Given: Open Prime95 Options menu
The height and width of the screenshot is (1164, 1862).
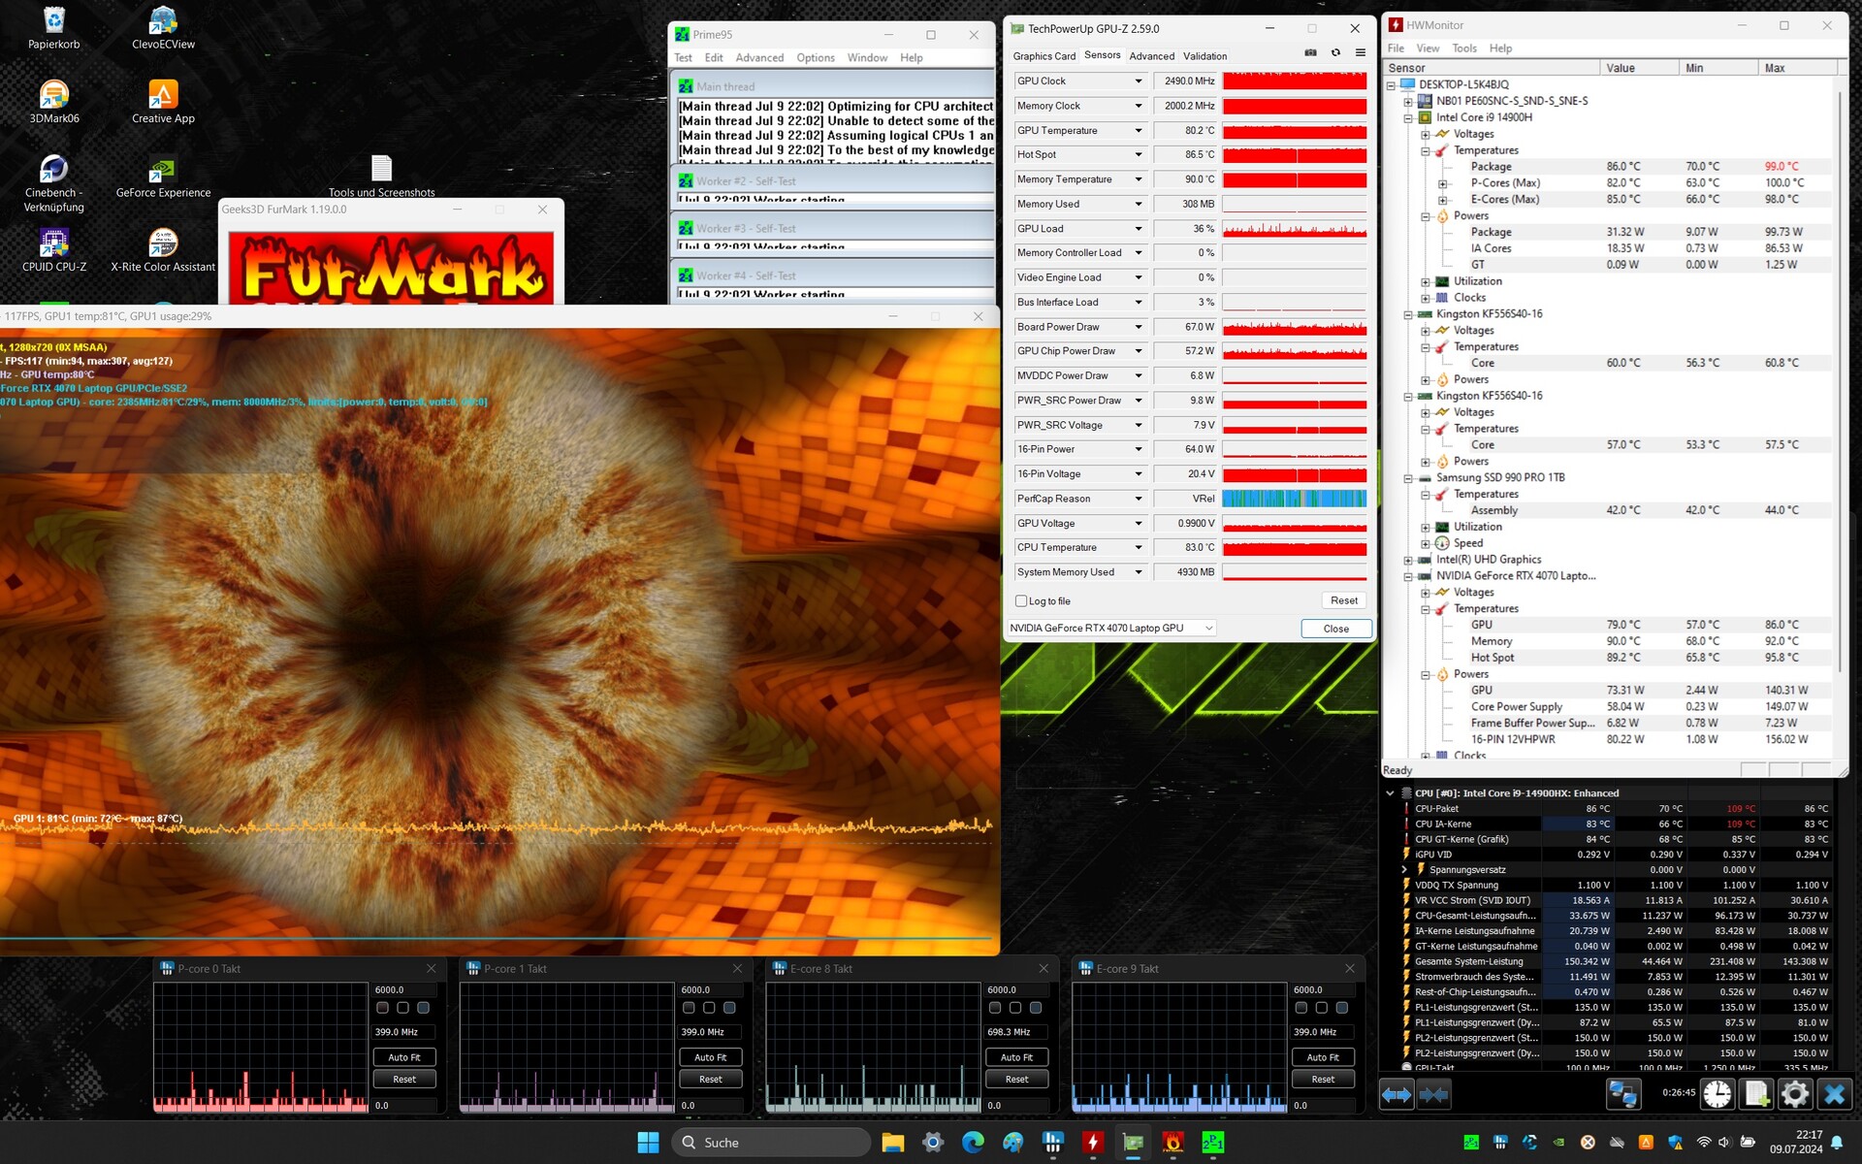Looking at the screenshot, I should [x=815, y=58].
